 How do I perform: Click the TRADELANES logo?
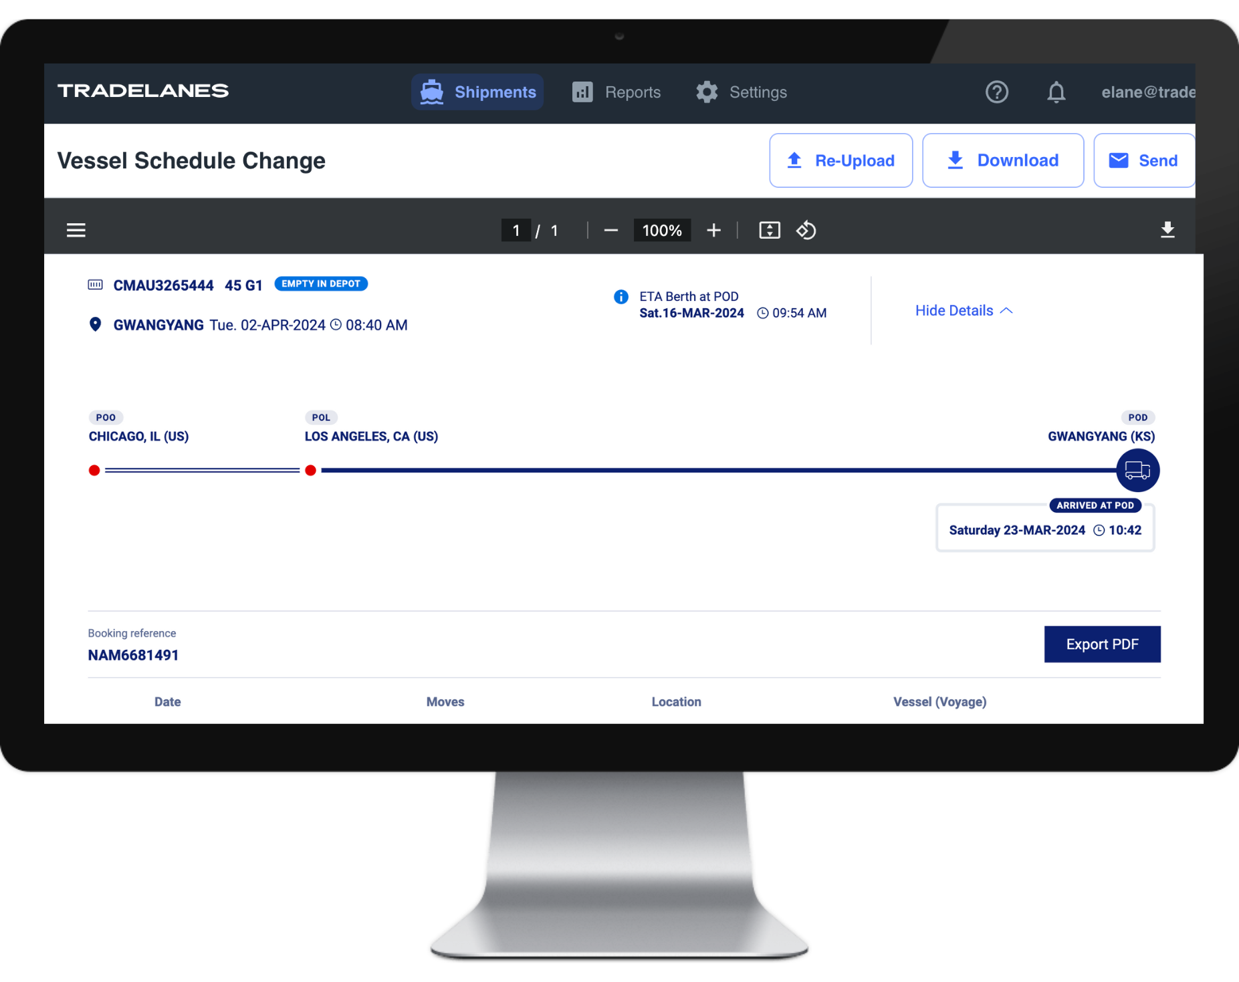pyautogui.click(x=143, y=91)
